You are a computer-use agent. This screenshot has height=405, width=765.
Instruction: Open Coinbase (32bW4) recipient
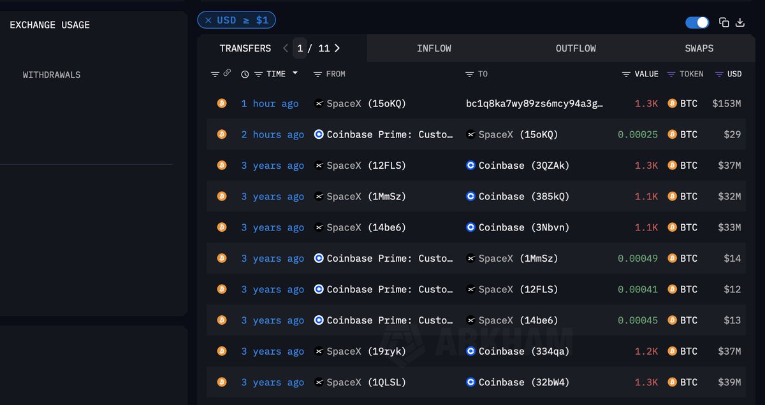pos(524,382)
